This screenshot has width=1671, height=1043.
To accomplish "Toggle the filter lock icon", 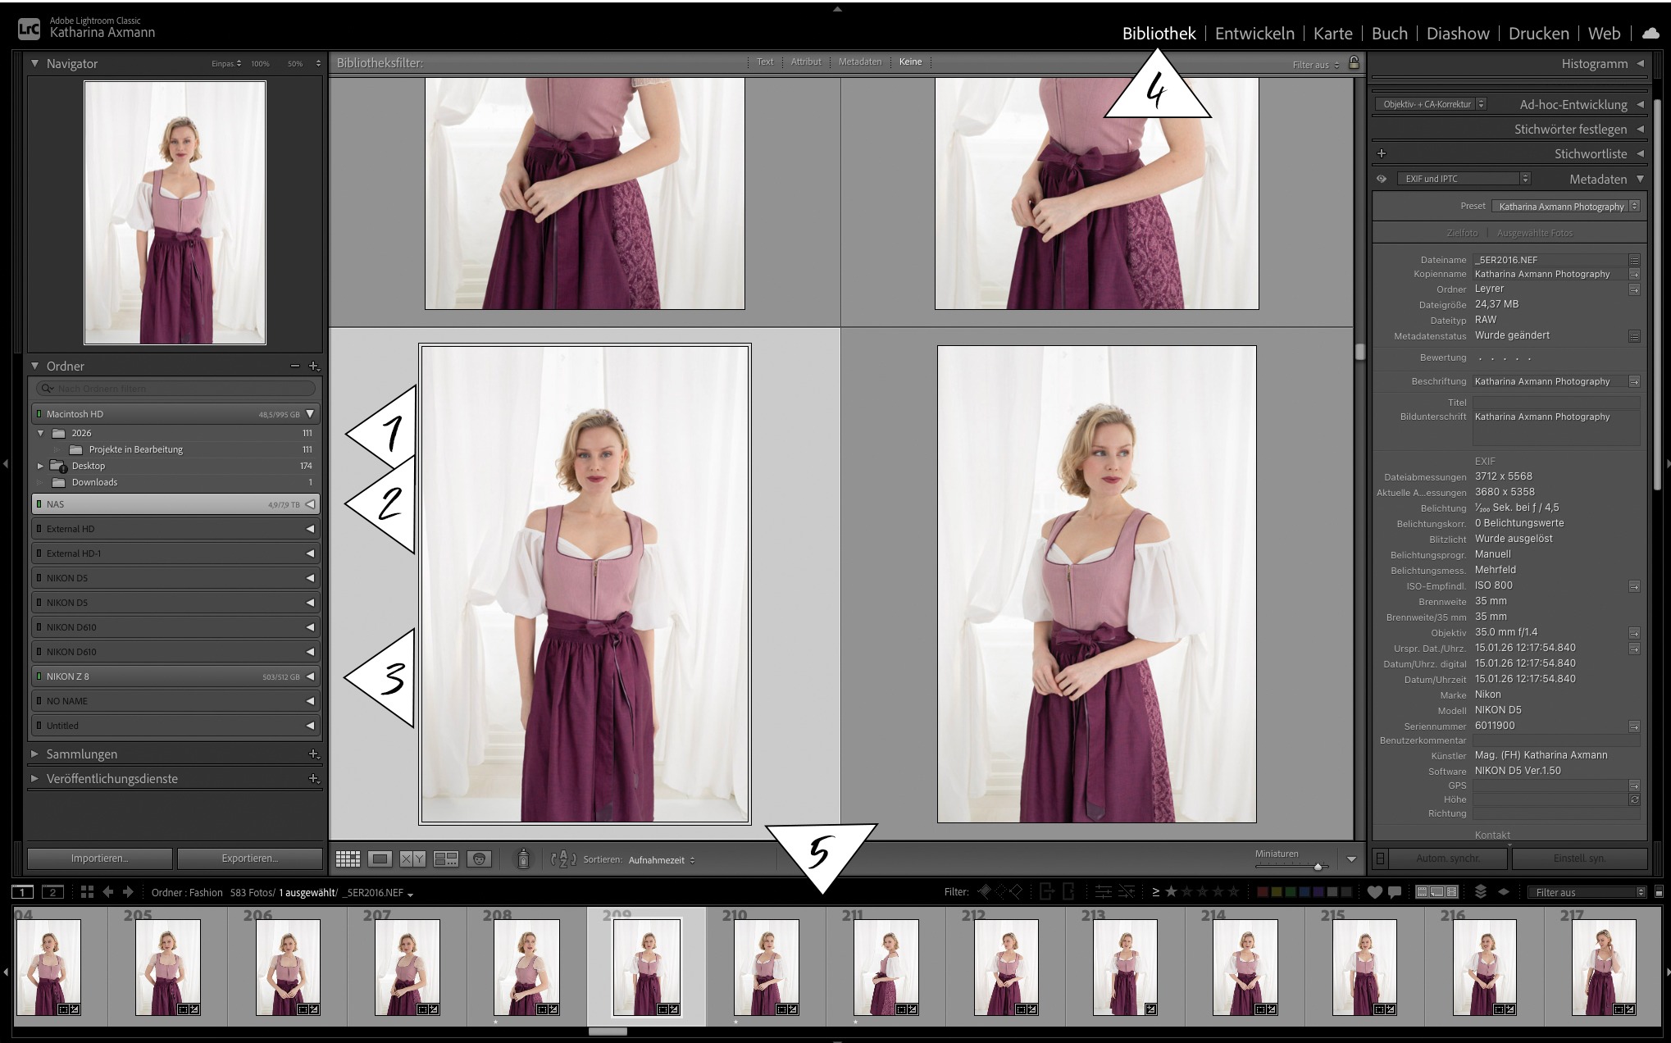I will tap(1354, 62).
